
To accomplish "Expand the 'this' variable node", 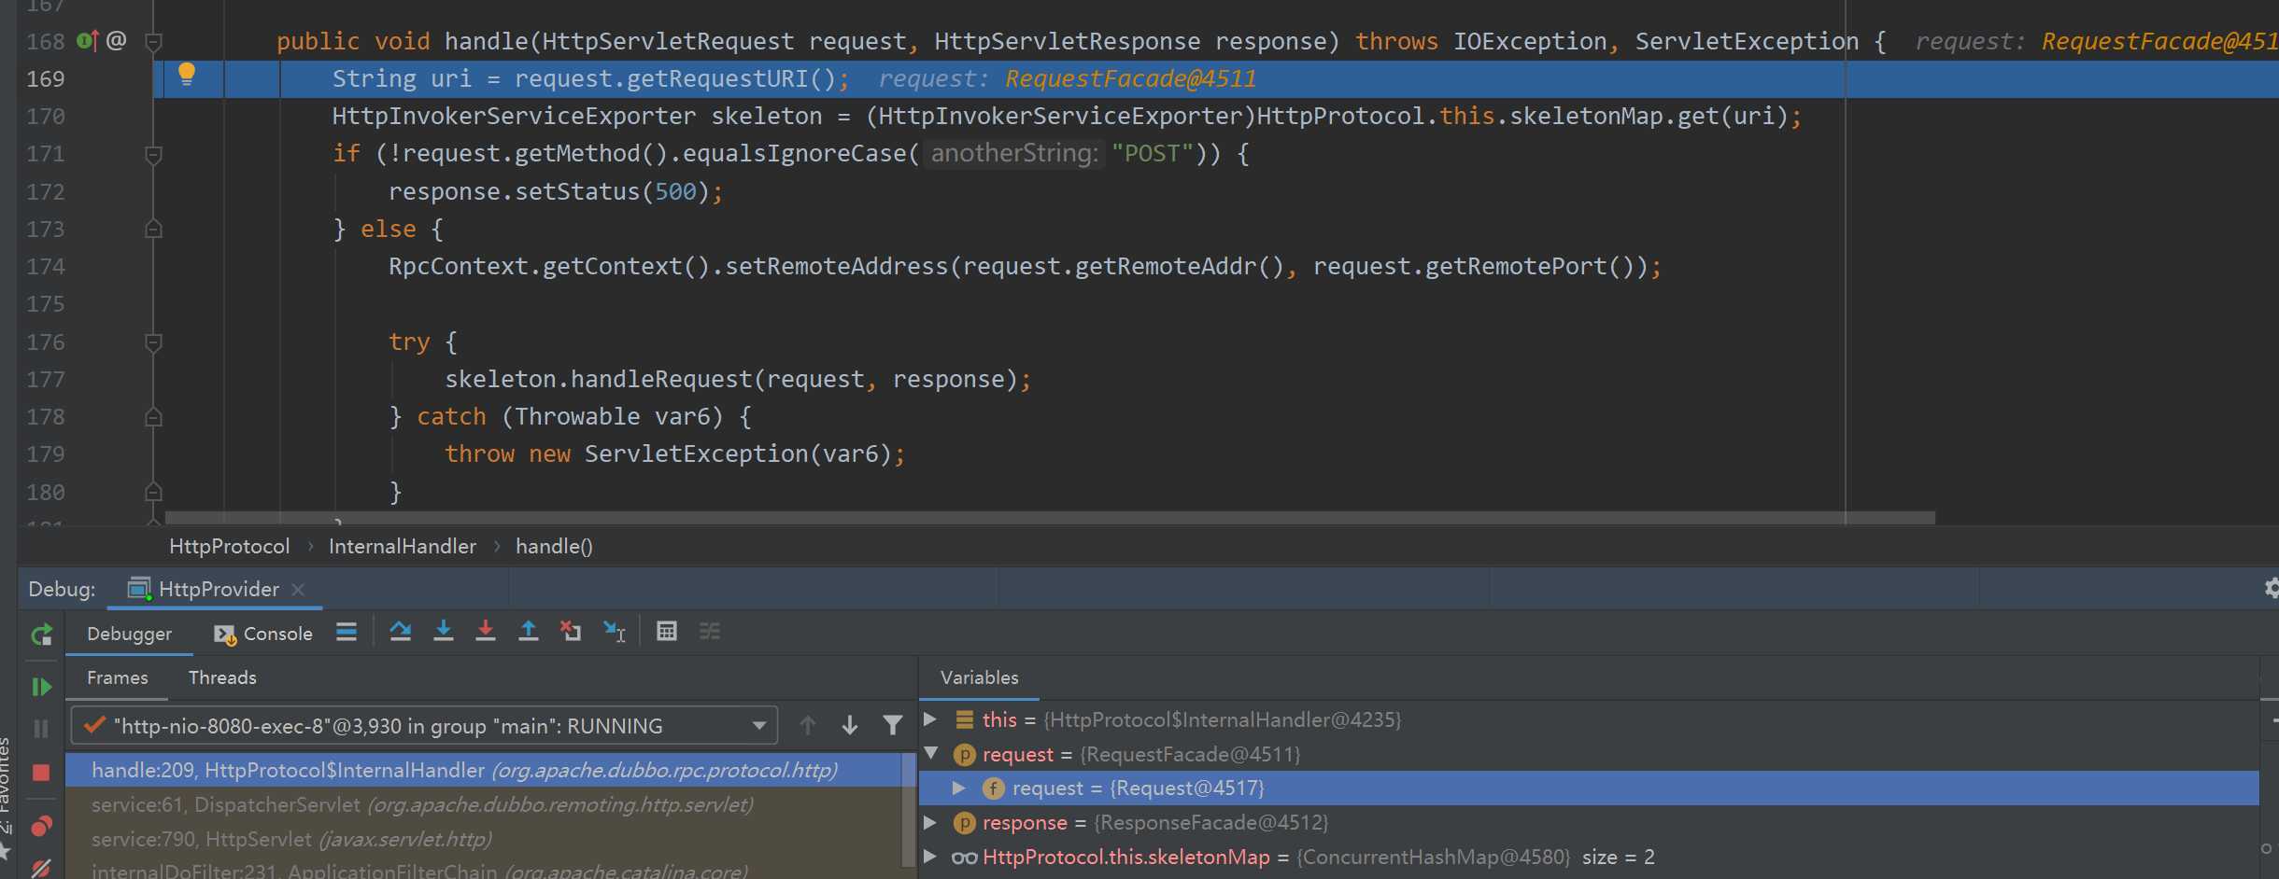I will [x=930, y=719].
